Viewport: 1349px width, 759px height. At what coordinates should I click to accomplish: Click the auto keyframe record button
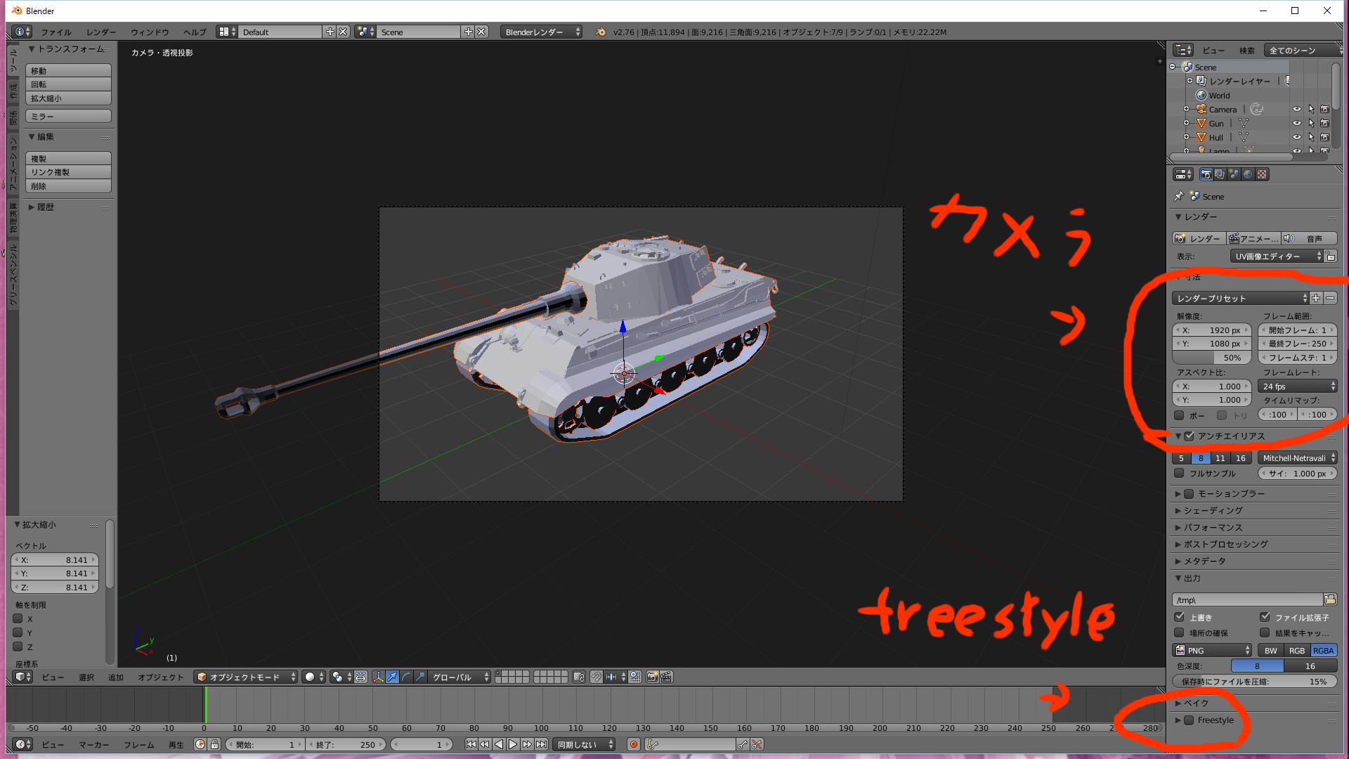(633, 744)
